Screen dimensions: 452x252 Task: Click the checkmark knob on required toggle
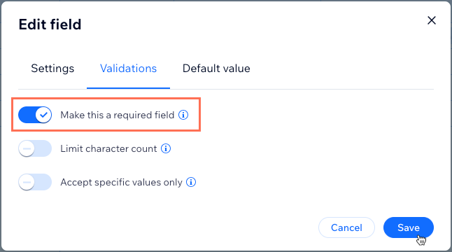pos(43,115)
